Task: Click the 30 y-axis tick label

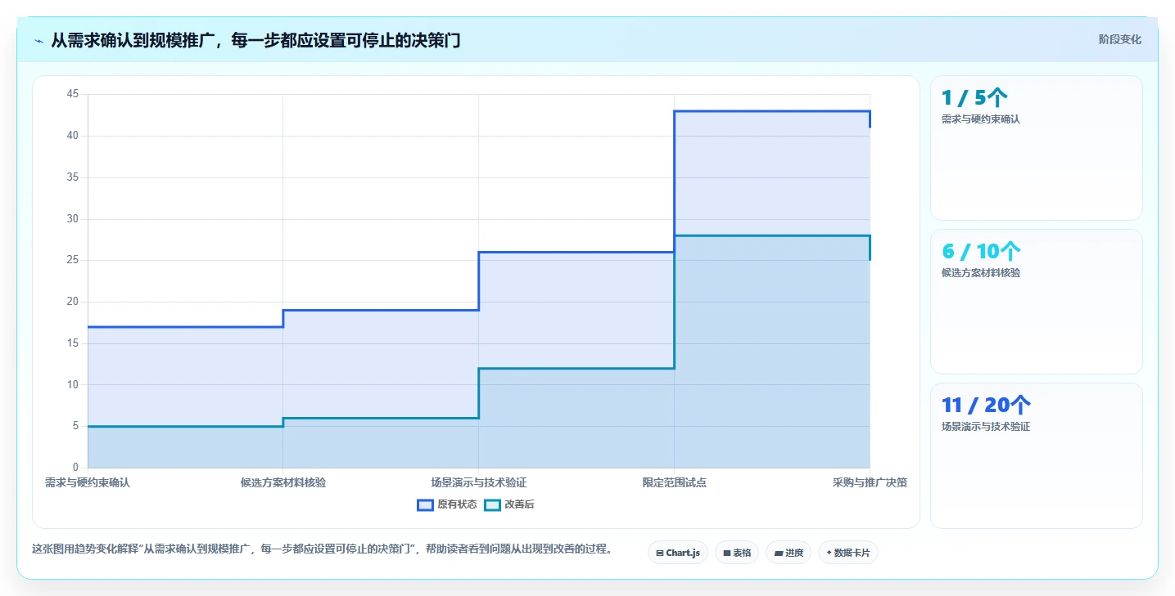Action: 73,219
